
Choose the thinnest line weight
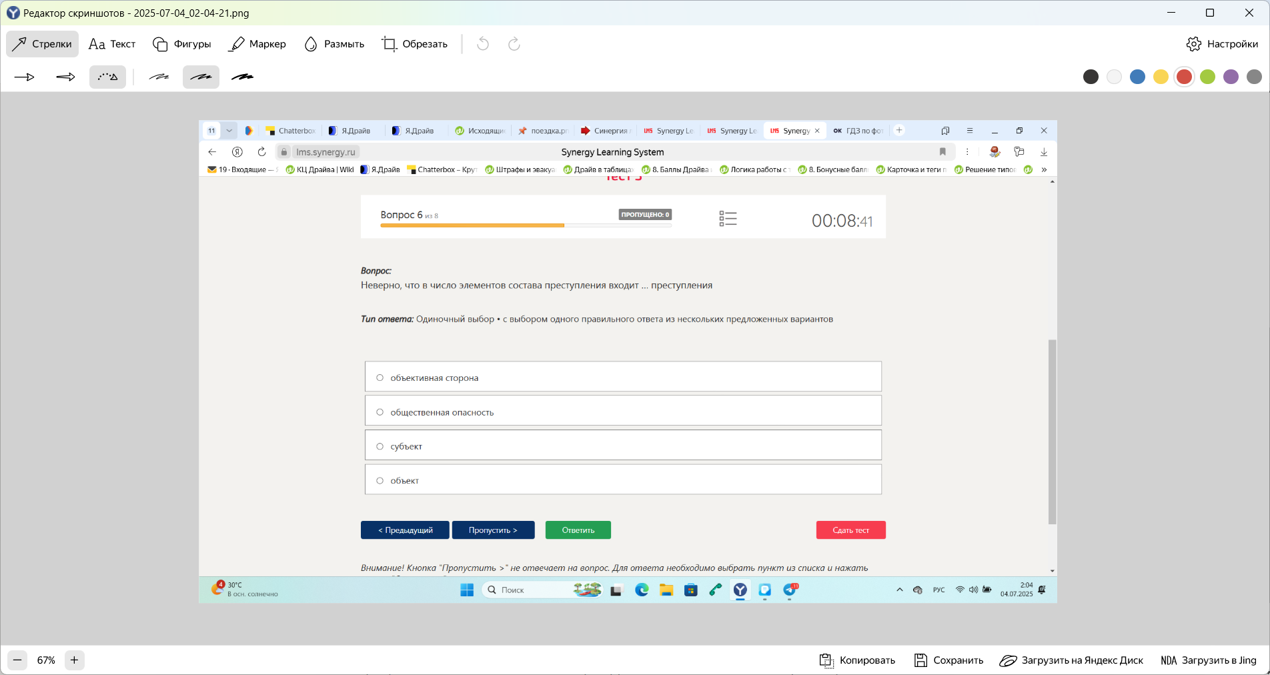click(x=159, y=77)
